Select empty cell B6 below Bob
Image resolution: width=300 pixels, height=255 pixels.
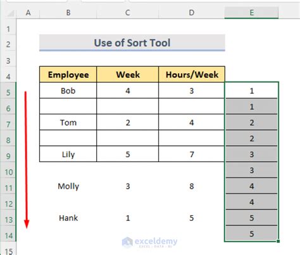(x=68, y=107)
